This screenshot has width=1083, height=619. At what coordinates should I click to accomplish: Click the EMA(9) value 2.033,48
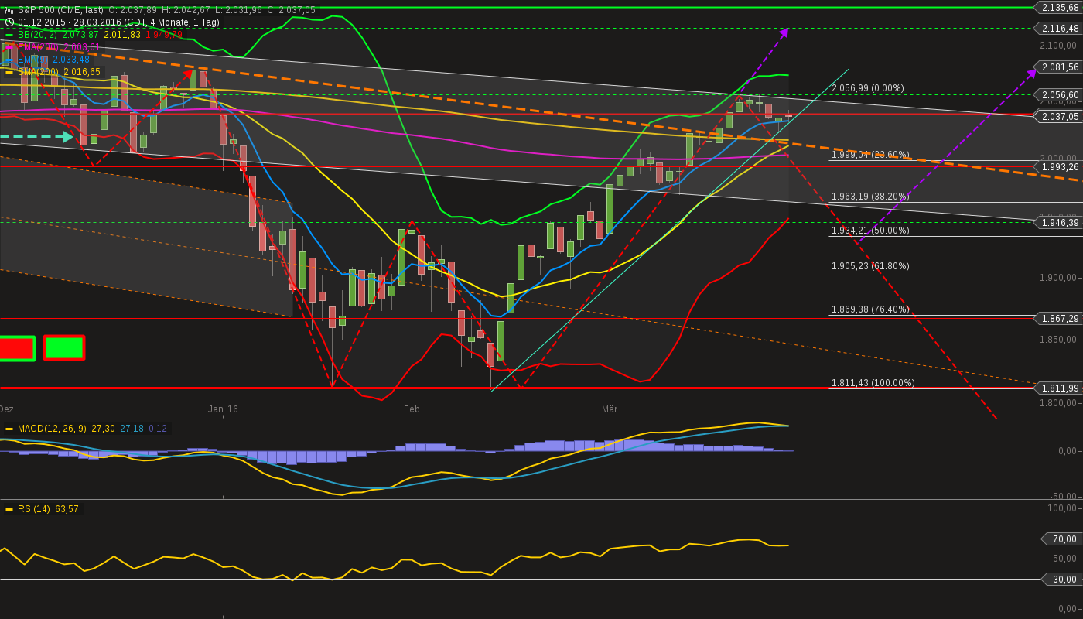pyautogui.click(x=71, y=60)
